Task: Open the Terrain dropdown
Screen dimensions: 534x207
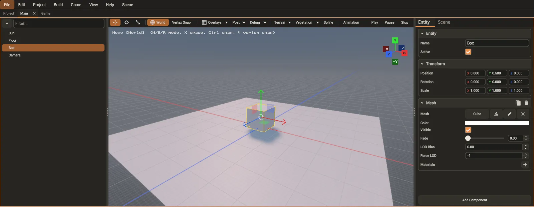Action: pyautogui.click(x=282, y=22)
